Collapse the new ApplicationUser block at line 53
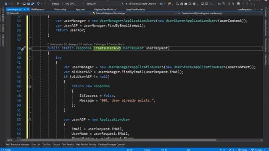This screenshot has height=151, width=269. point(30,120)
